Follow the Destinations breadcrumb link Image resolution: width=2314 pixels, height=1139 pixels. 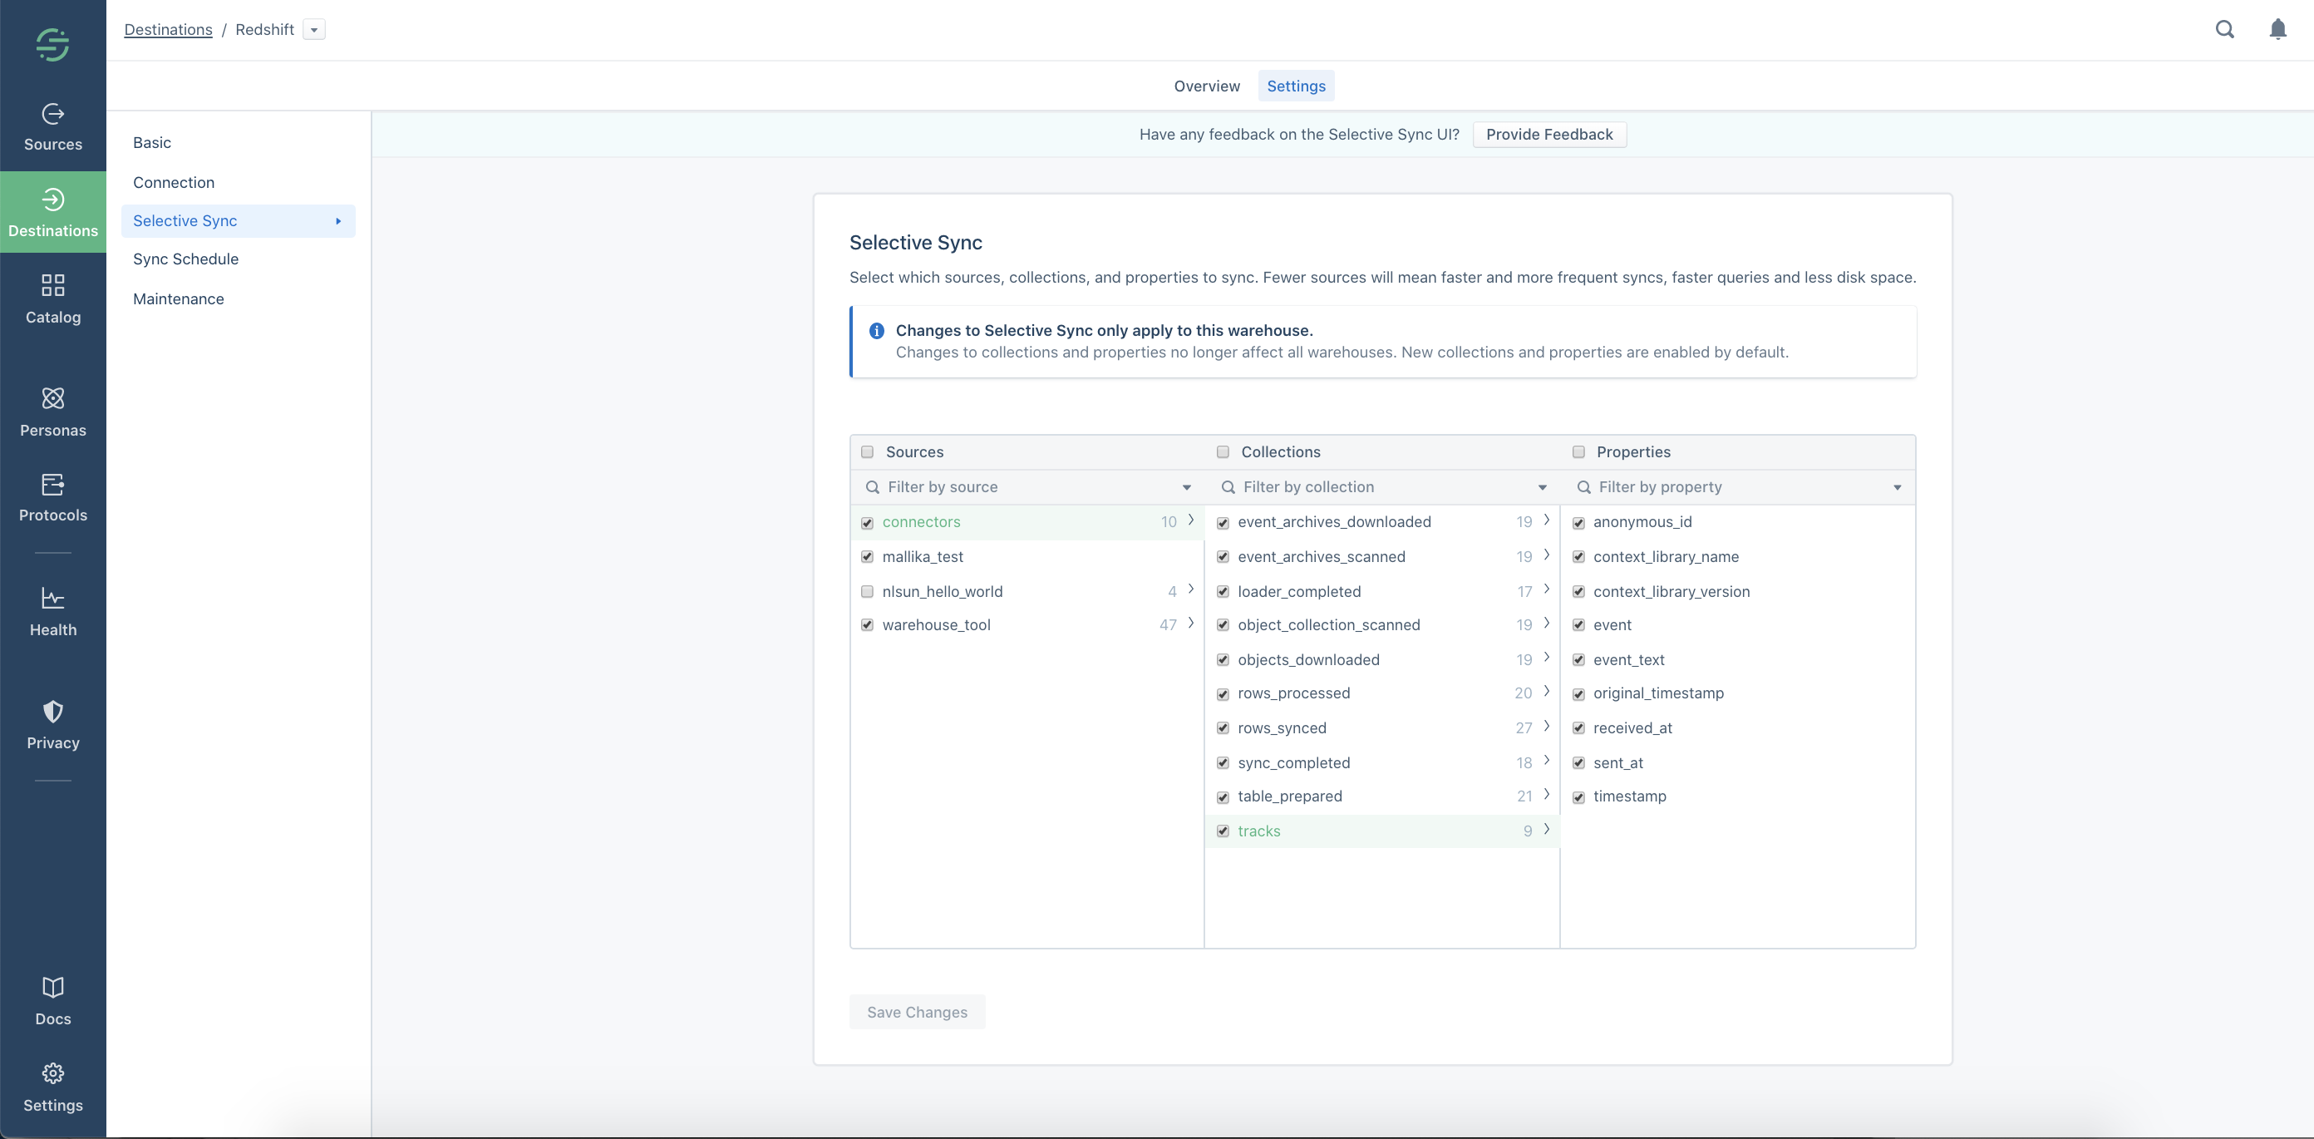168,30
